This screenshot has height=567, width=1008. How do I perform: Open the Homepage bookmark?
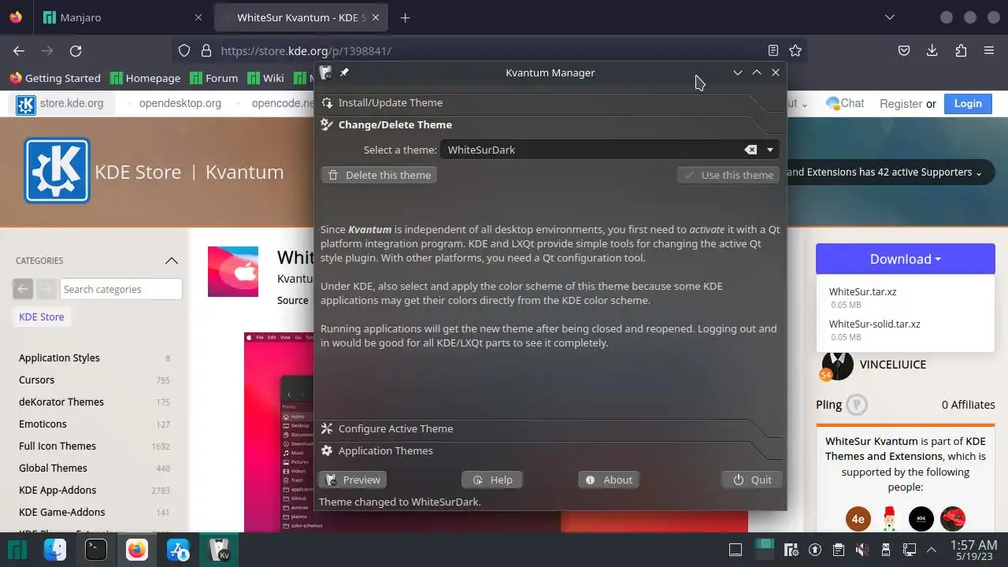pos(146,78)
